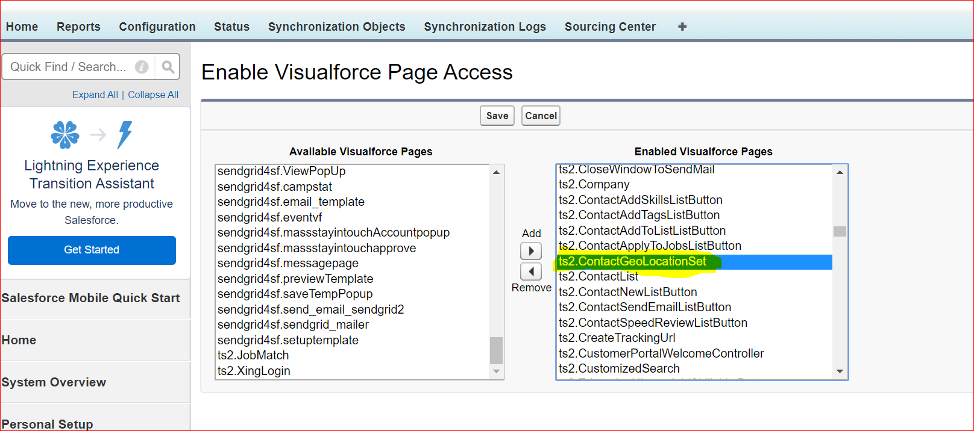This screenshot has width=974, height=431.
Task: Select ts2.CustomizedSearch in Enabled pages
Action: [x=694, y=368]
